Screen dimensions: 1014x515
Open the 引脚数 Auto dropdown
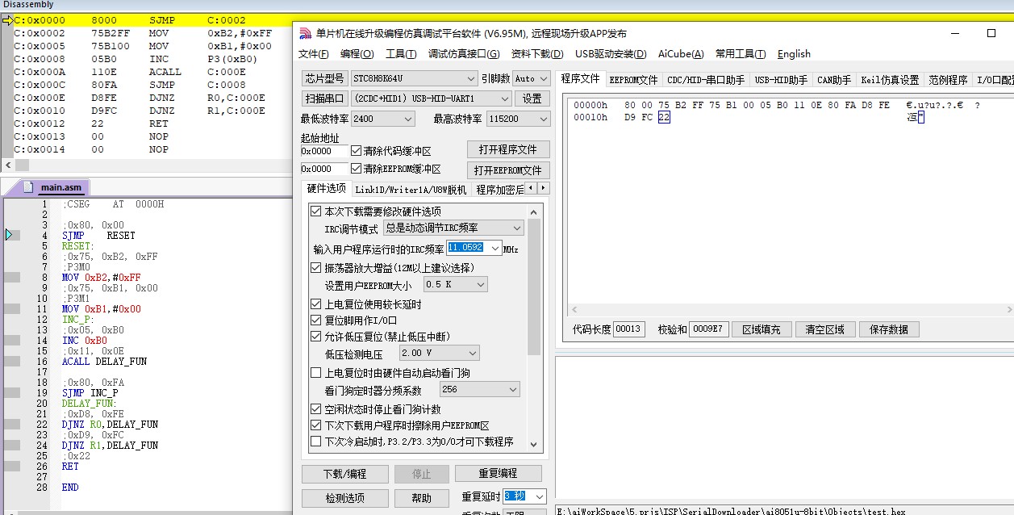pyautogui.click(x=532, y=78)
